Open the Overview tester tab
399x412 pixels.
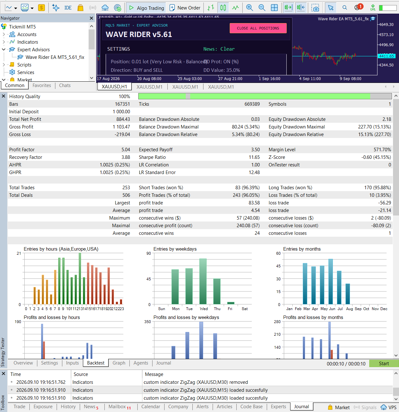coord(23,363)
